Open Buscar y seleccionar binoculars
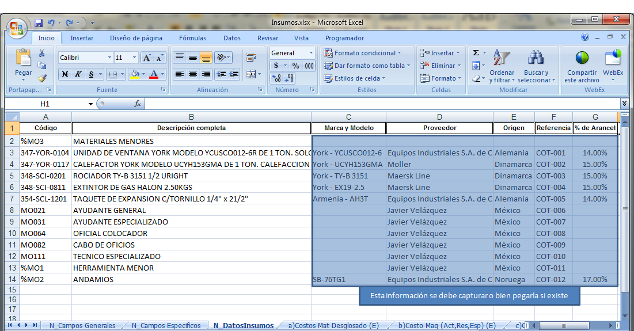Image resolution: width=634 pixels, height=331 pixels. click(x=536, y=66)
